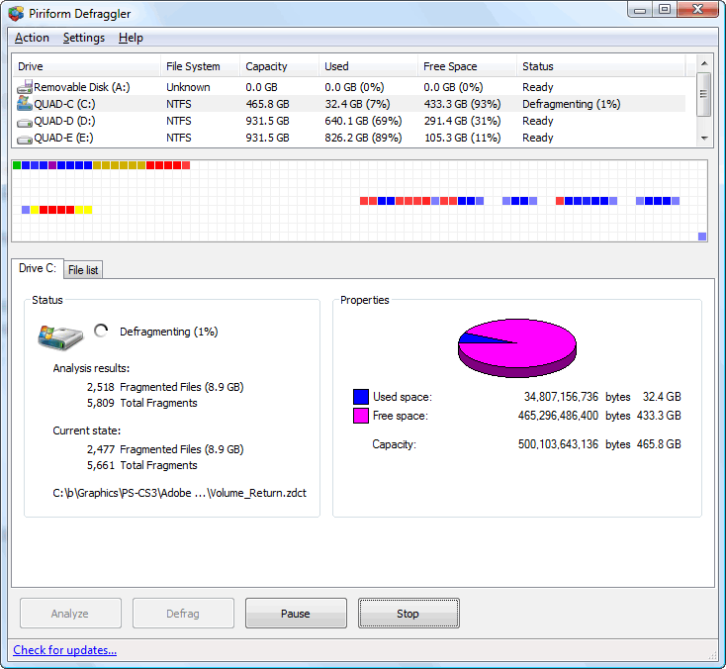Click the 'Unknown' file system cell
Screen dimensions: 726x669
point(188,87)
